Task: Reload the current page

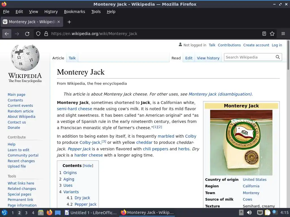Action: click(27, 34)
